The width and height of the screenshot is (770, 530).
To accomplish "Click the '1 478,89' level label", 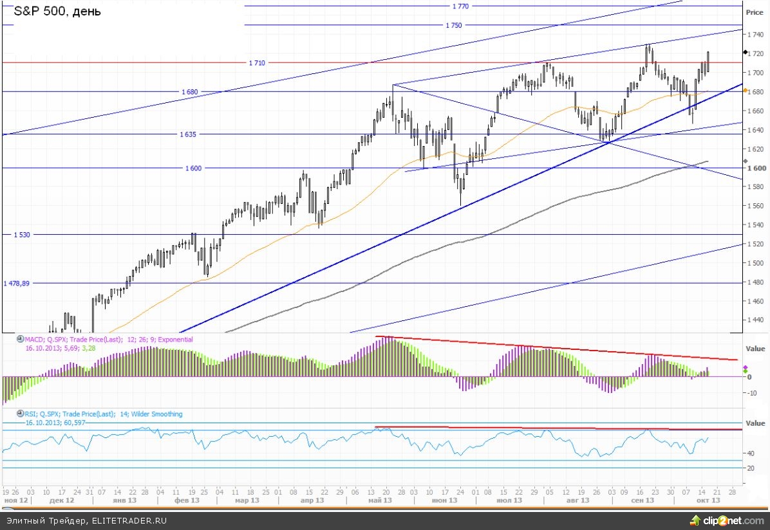I will (x=17, y=284).
